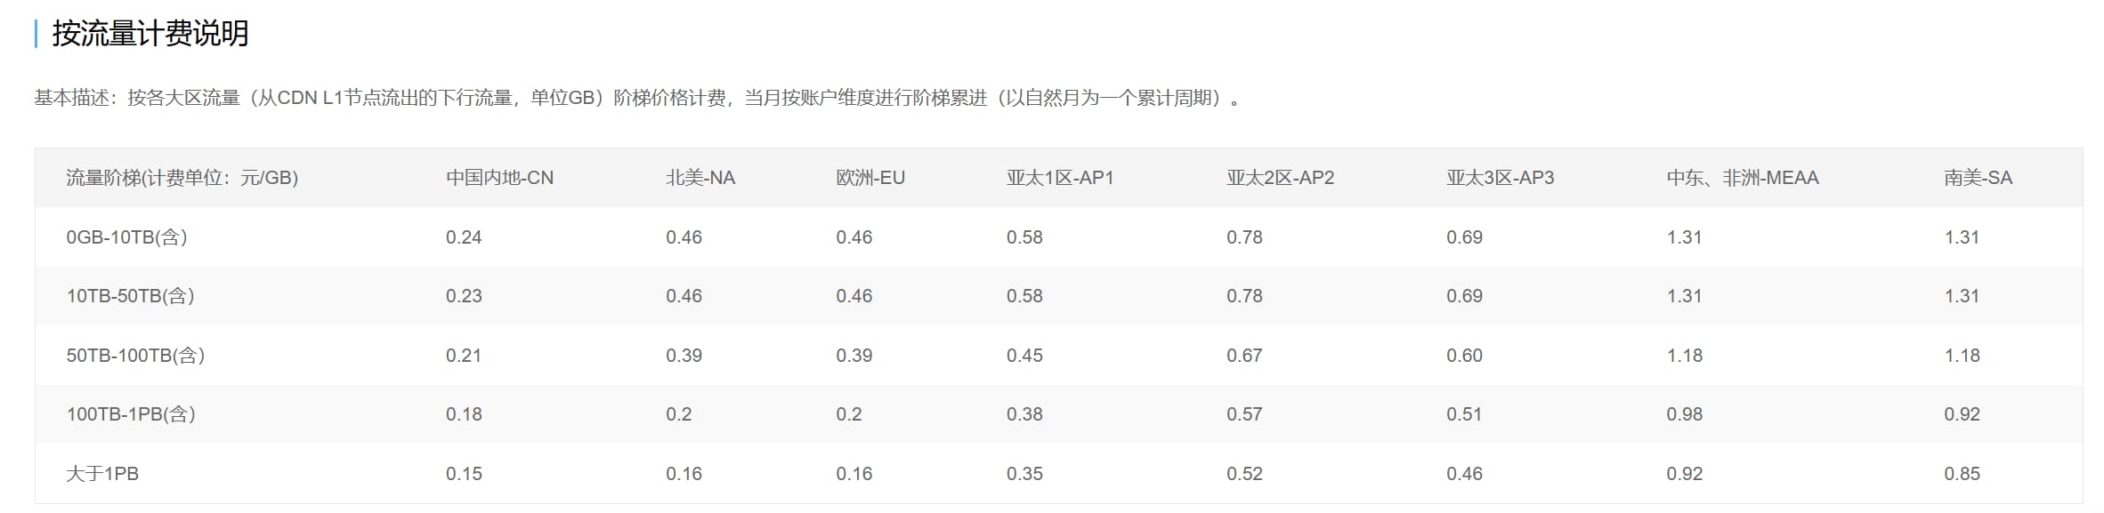The image size is (2104, 513).
Task: Click the 0.24 price for 中国内地-CN
Action: (x=464, y=237)
